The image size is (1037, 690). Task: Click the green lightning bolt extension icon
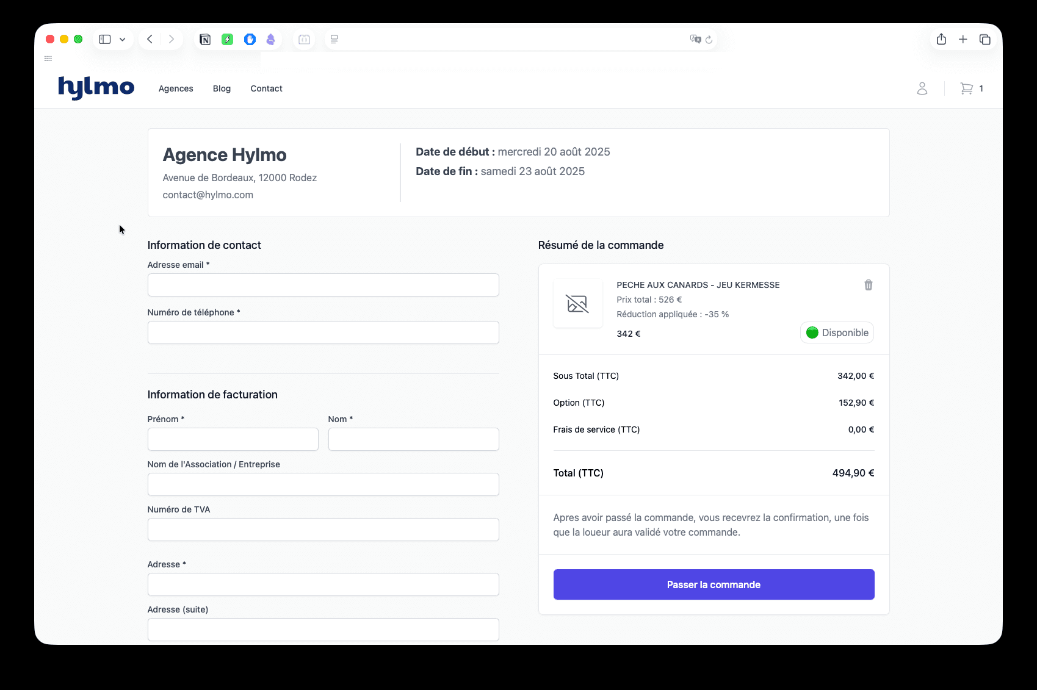click(227, 40)
